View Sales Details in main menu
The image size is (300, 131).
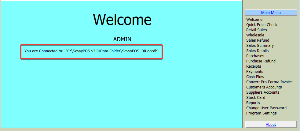point(257,51)
